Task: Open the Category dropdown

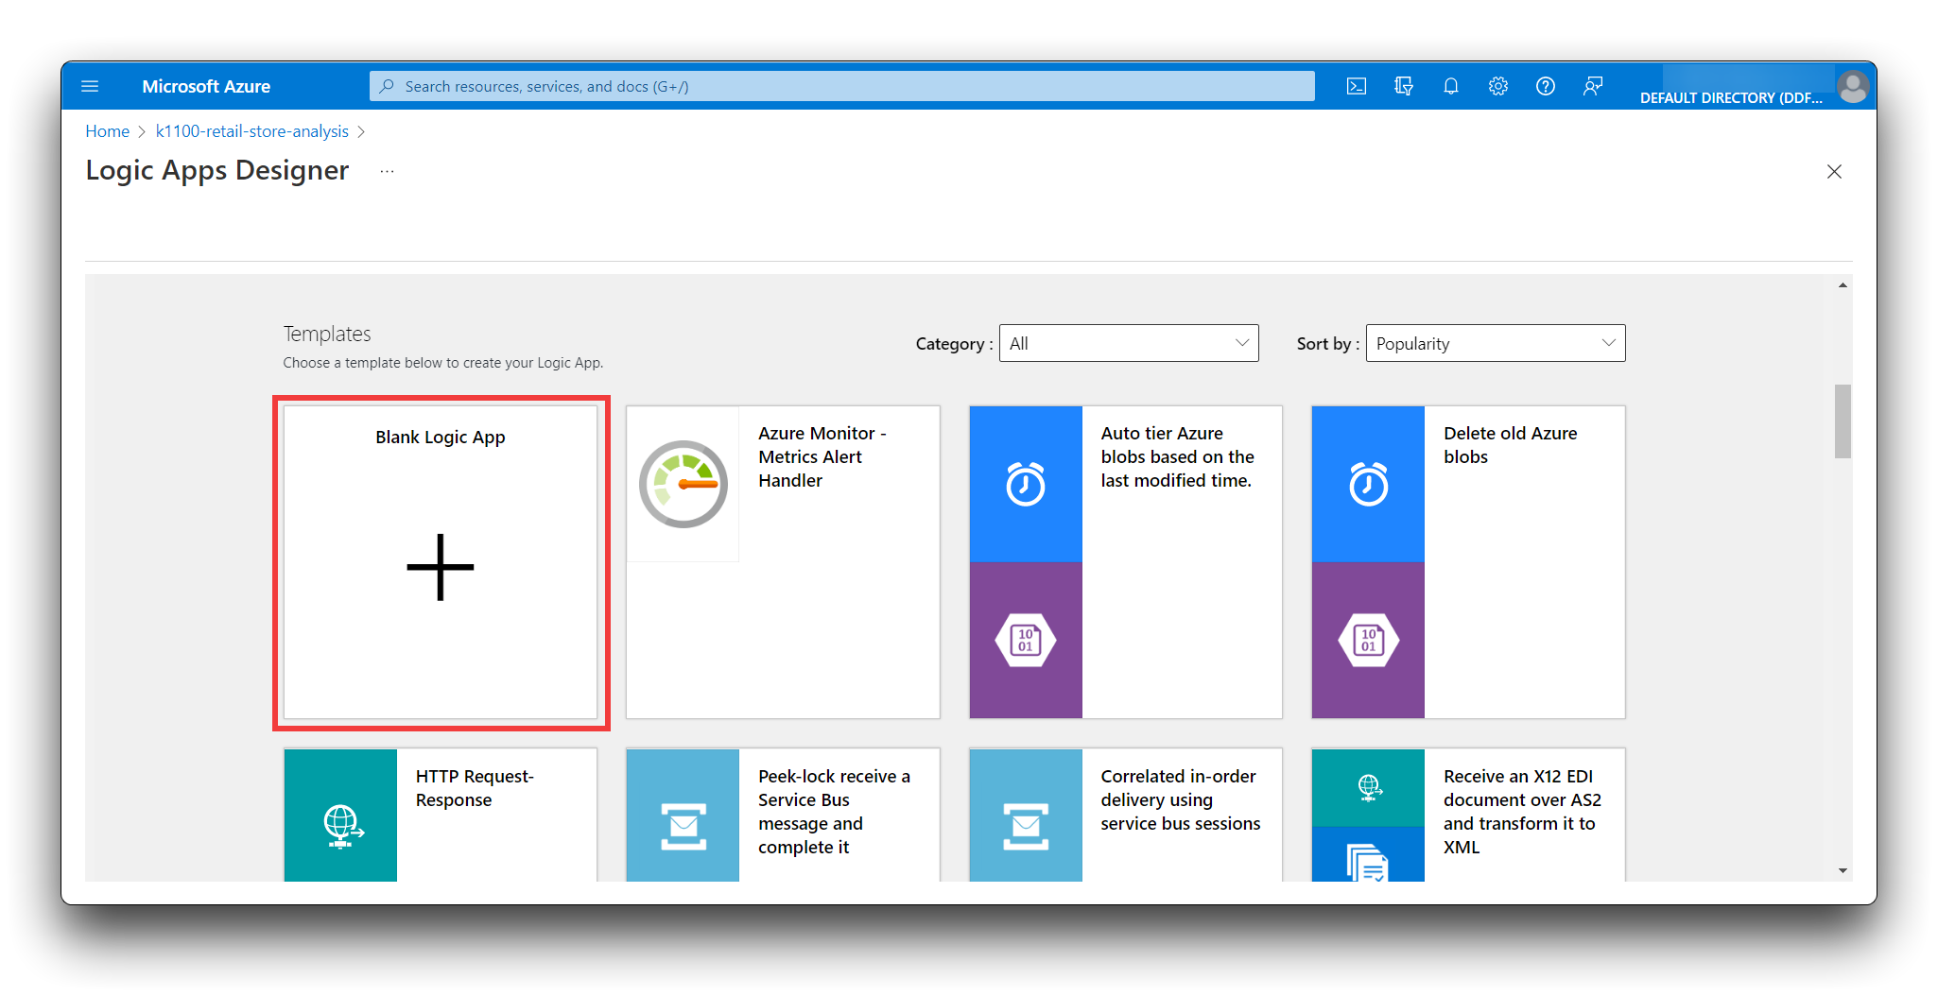Action: tap(1129, 343)
